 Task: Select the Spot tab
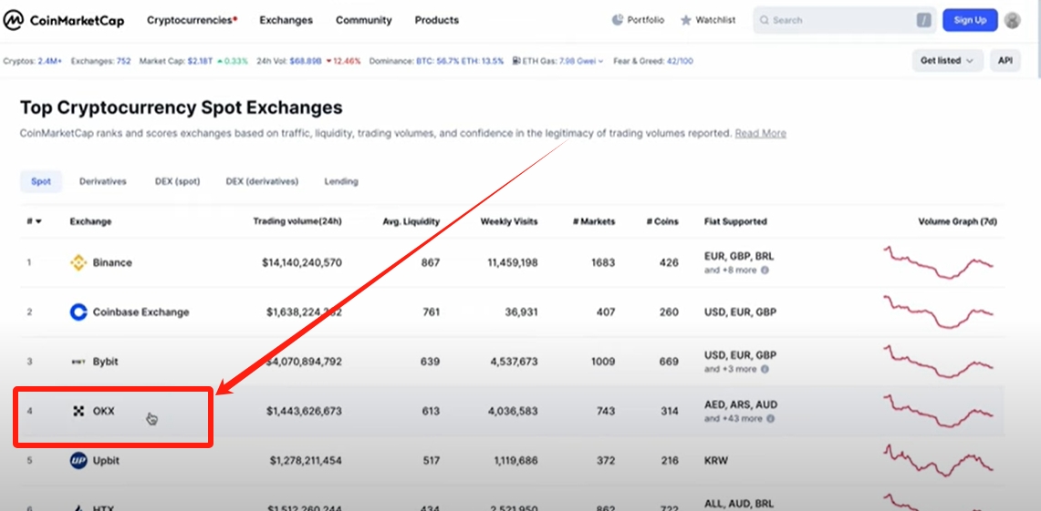40,181
